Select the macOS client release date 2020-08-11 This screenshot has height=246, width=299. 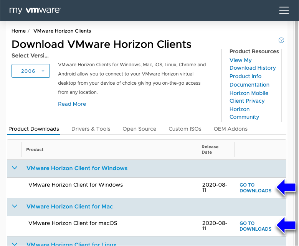click(215, 226)
